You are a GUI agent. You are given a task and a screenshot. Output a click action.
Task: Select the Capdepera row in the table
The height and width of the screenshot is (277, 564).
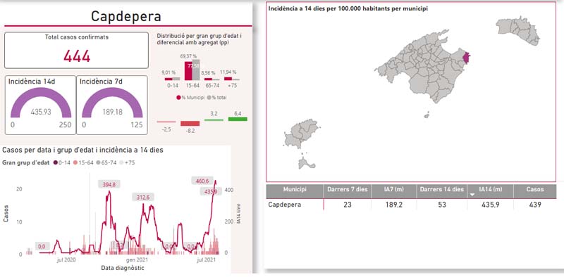[x=411, y=205]
